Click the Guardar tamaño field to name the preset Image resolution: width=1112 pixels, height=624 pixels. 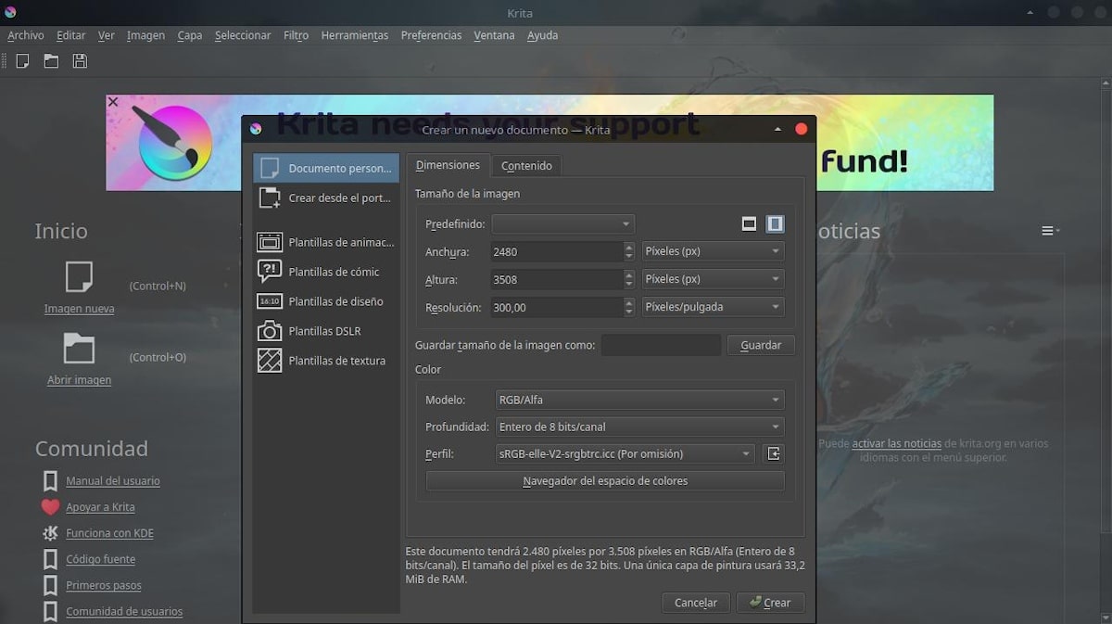click(660, 345)
